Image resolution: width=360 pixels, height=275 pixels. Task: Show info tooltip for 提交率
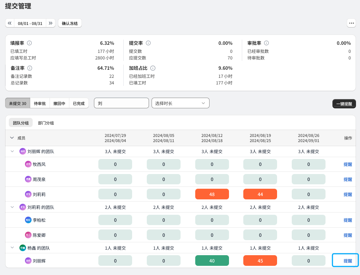[148, 43]
